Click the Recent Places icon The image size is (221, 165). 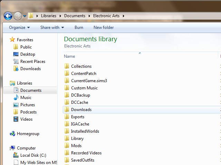coord(16,62)
